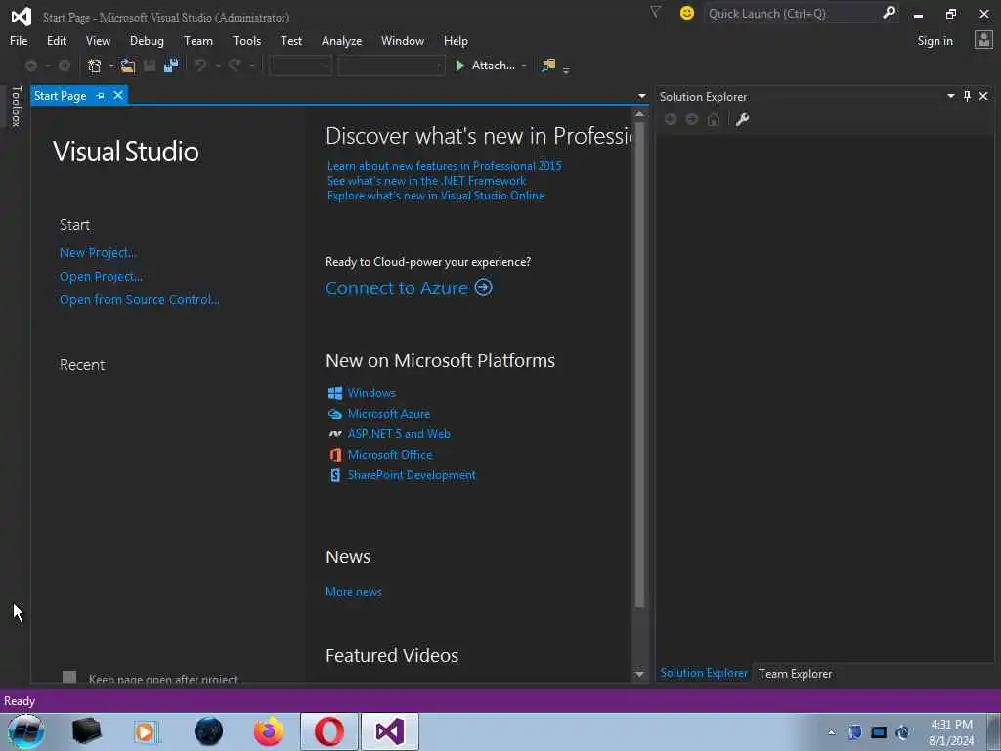
Task: Click the Opera icon in the taskbar
Action: pyautogui.click(x=329, y=731)
